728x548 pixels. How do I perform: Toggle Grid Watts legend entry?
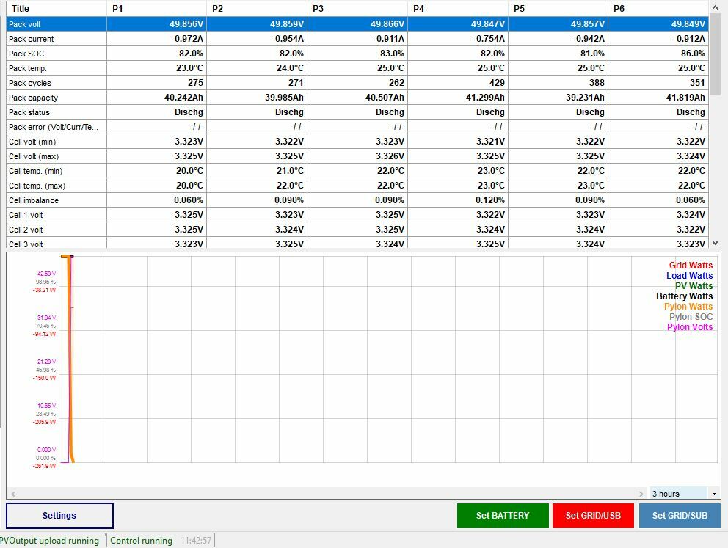click(691, 266)
